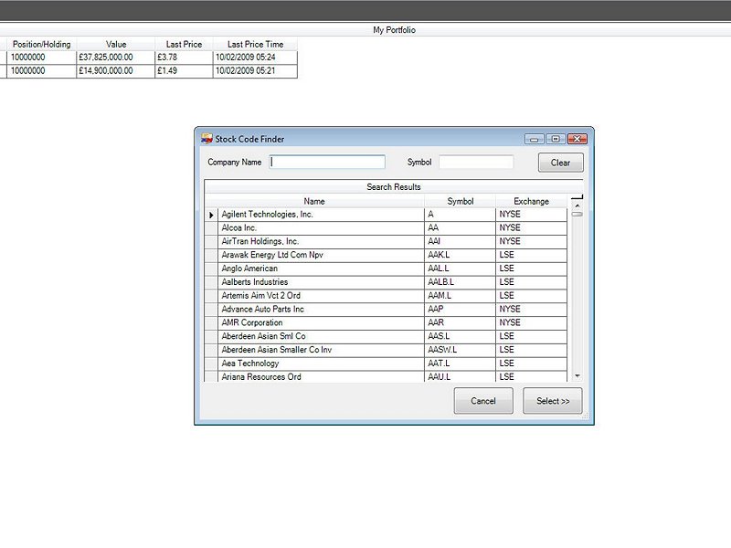The width and height of the screenshot is (731, 548).
Task: Click the Search Results caption header
Action: click(x=394, y=187)
